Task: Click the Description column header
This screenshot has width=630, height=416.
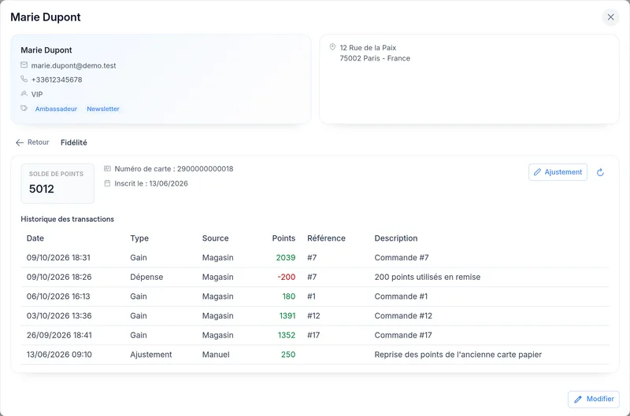Action: coord(396,238)
